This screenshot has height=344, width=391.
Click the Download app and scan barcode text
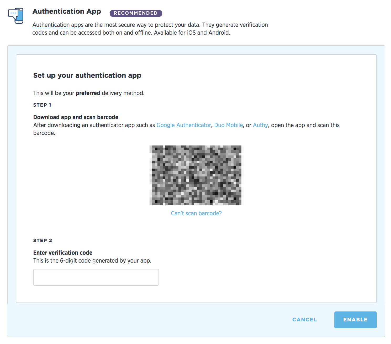tap(76, 117)
